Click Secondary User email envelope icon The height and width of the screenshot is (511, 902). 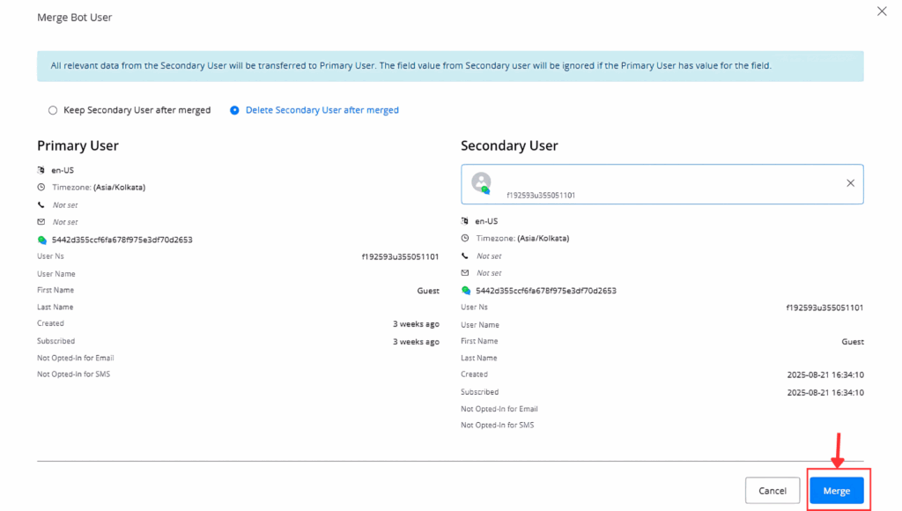(x=465, y=273)
